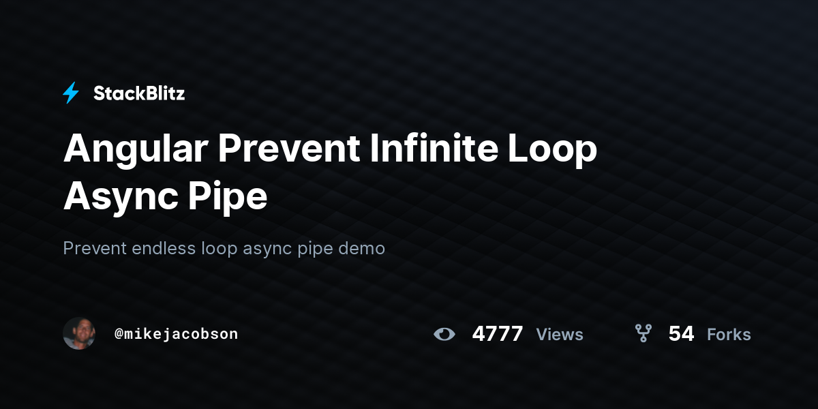Click the word Prevent in the title
The image size is (818, 409).
288,149
